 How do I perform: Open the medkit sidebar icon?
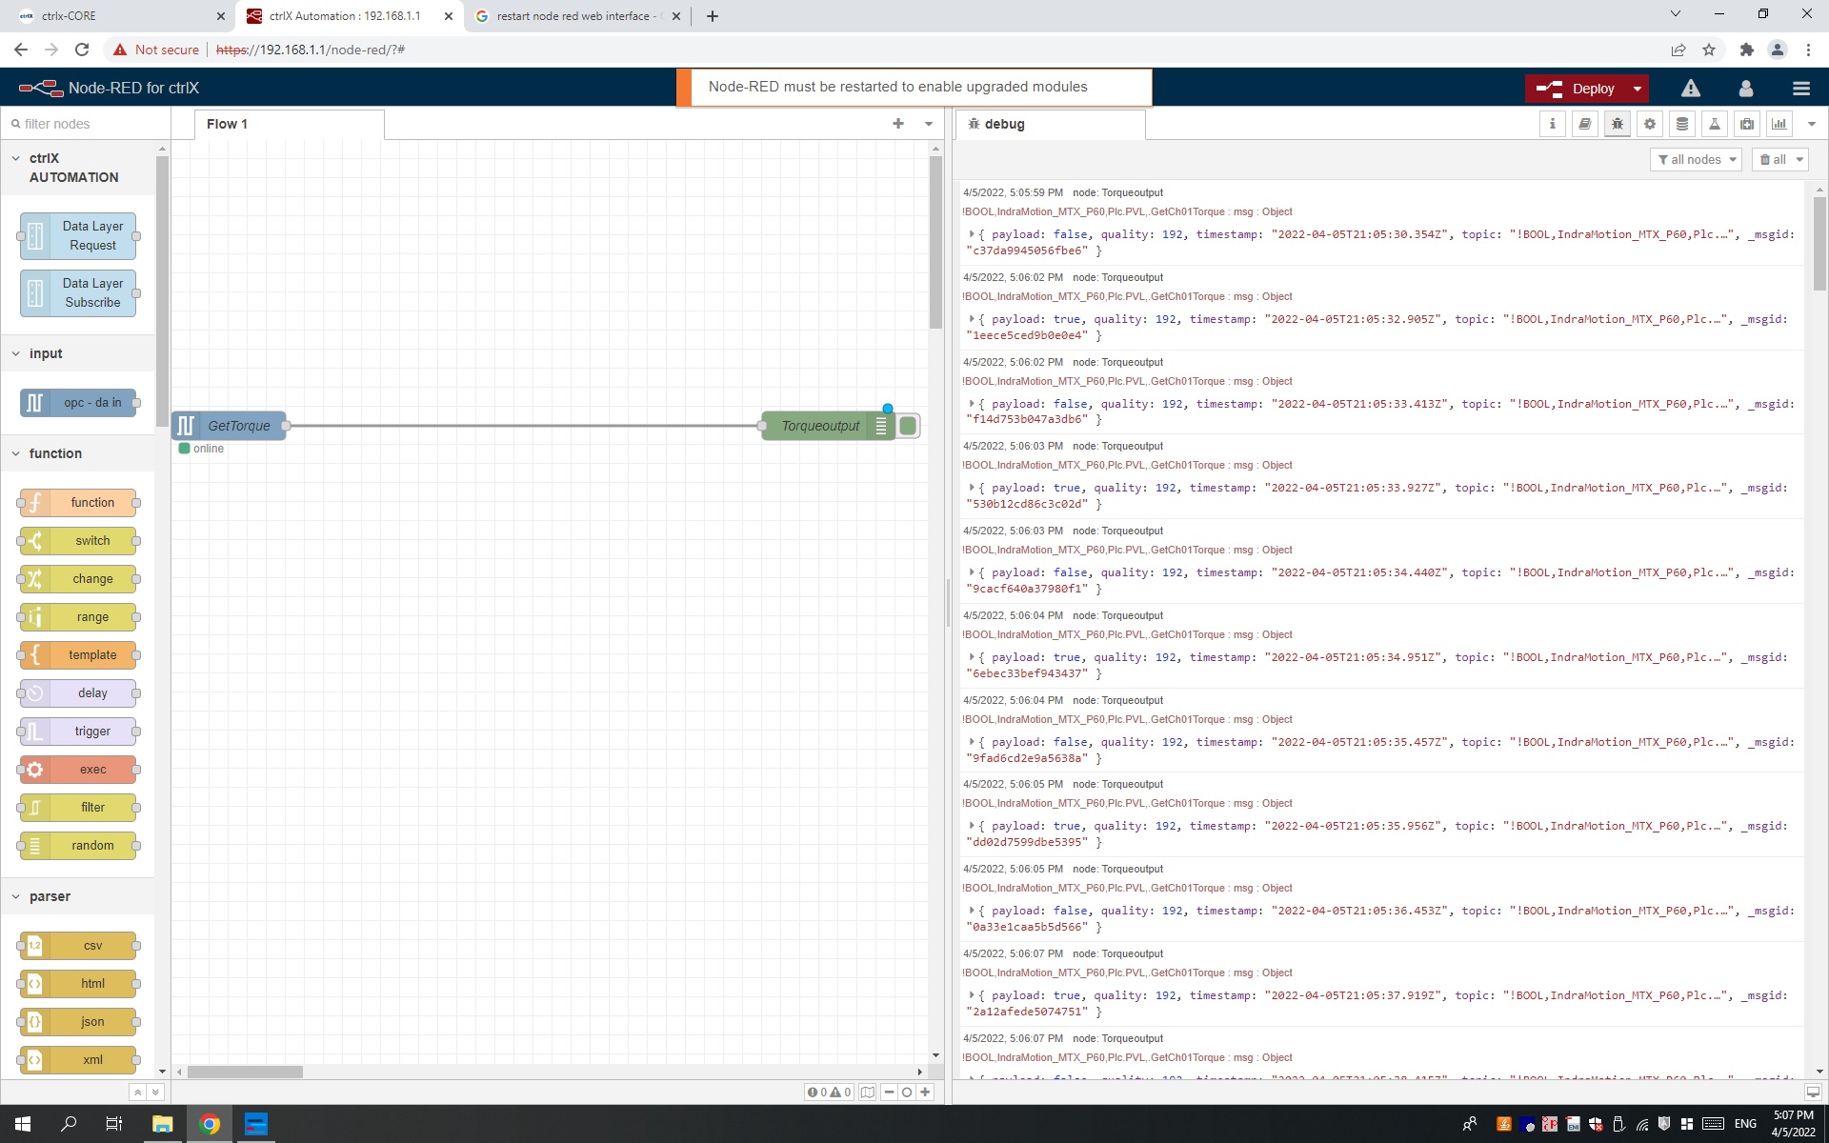click(1747, 124)
